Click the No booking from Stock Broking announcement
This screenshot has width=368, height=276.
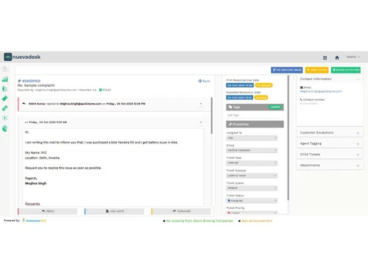(x=199, y=221)
